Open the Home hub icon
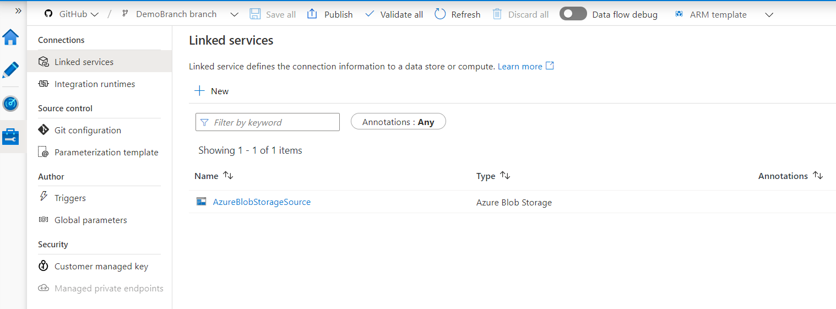The image size is (836, 309). 10,37
